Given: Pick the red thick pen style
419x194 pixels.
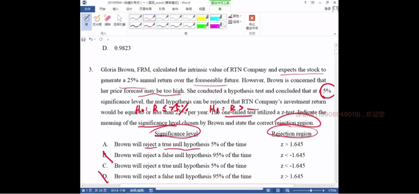Looking at the screenshot, I should (x=149, y=25).
